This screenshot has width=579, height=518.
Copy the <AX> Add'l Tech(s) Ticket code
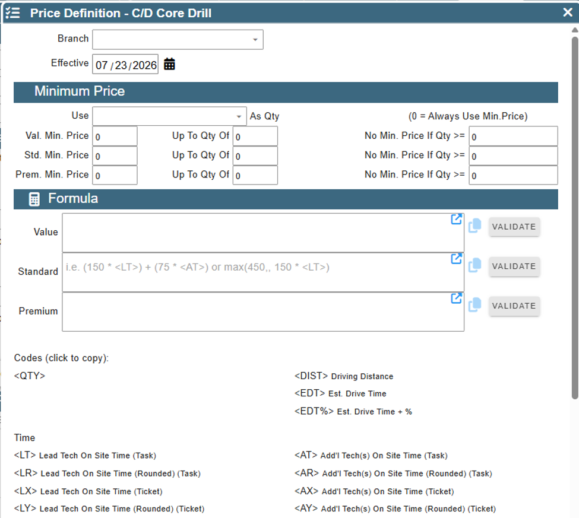pyautogui.click(x=374, y=491)
